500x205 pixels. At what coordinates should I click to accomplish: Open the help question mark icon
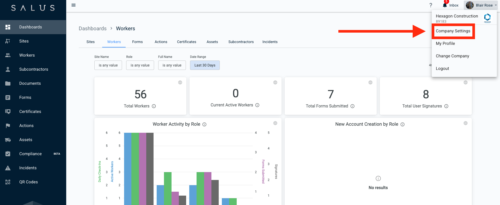(431, 5)
